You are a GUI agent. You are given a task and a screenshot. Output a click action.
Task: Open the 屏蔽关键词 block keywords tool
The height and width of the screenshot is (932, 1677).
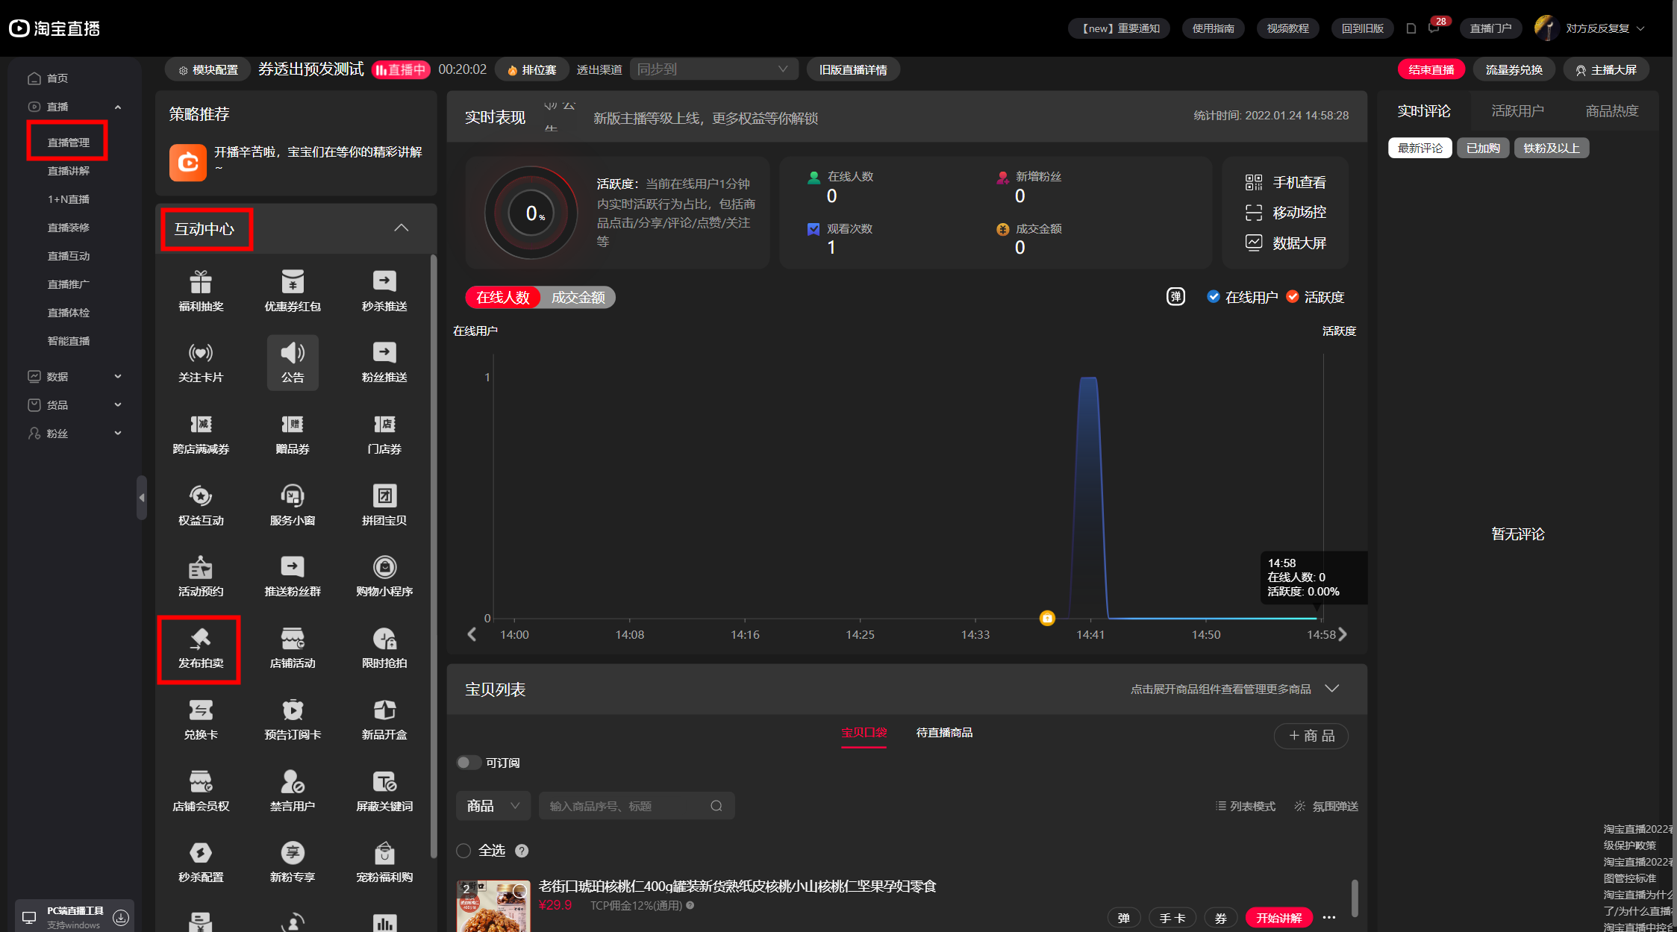[384, 791]
